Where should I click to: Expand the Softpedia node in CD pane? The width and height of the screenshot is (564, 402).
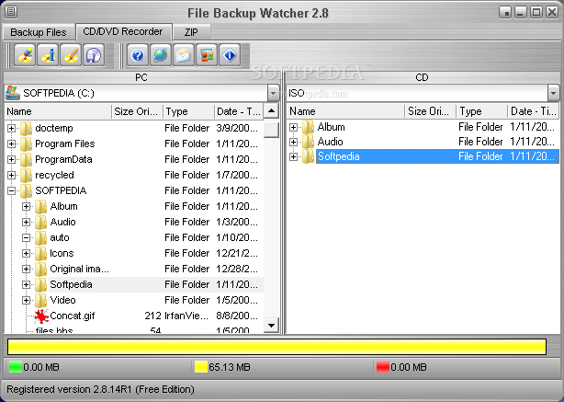point(294,156)
